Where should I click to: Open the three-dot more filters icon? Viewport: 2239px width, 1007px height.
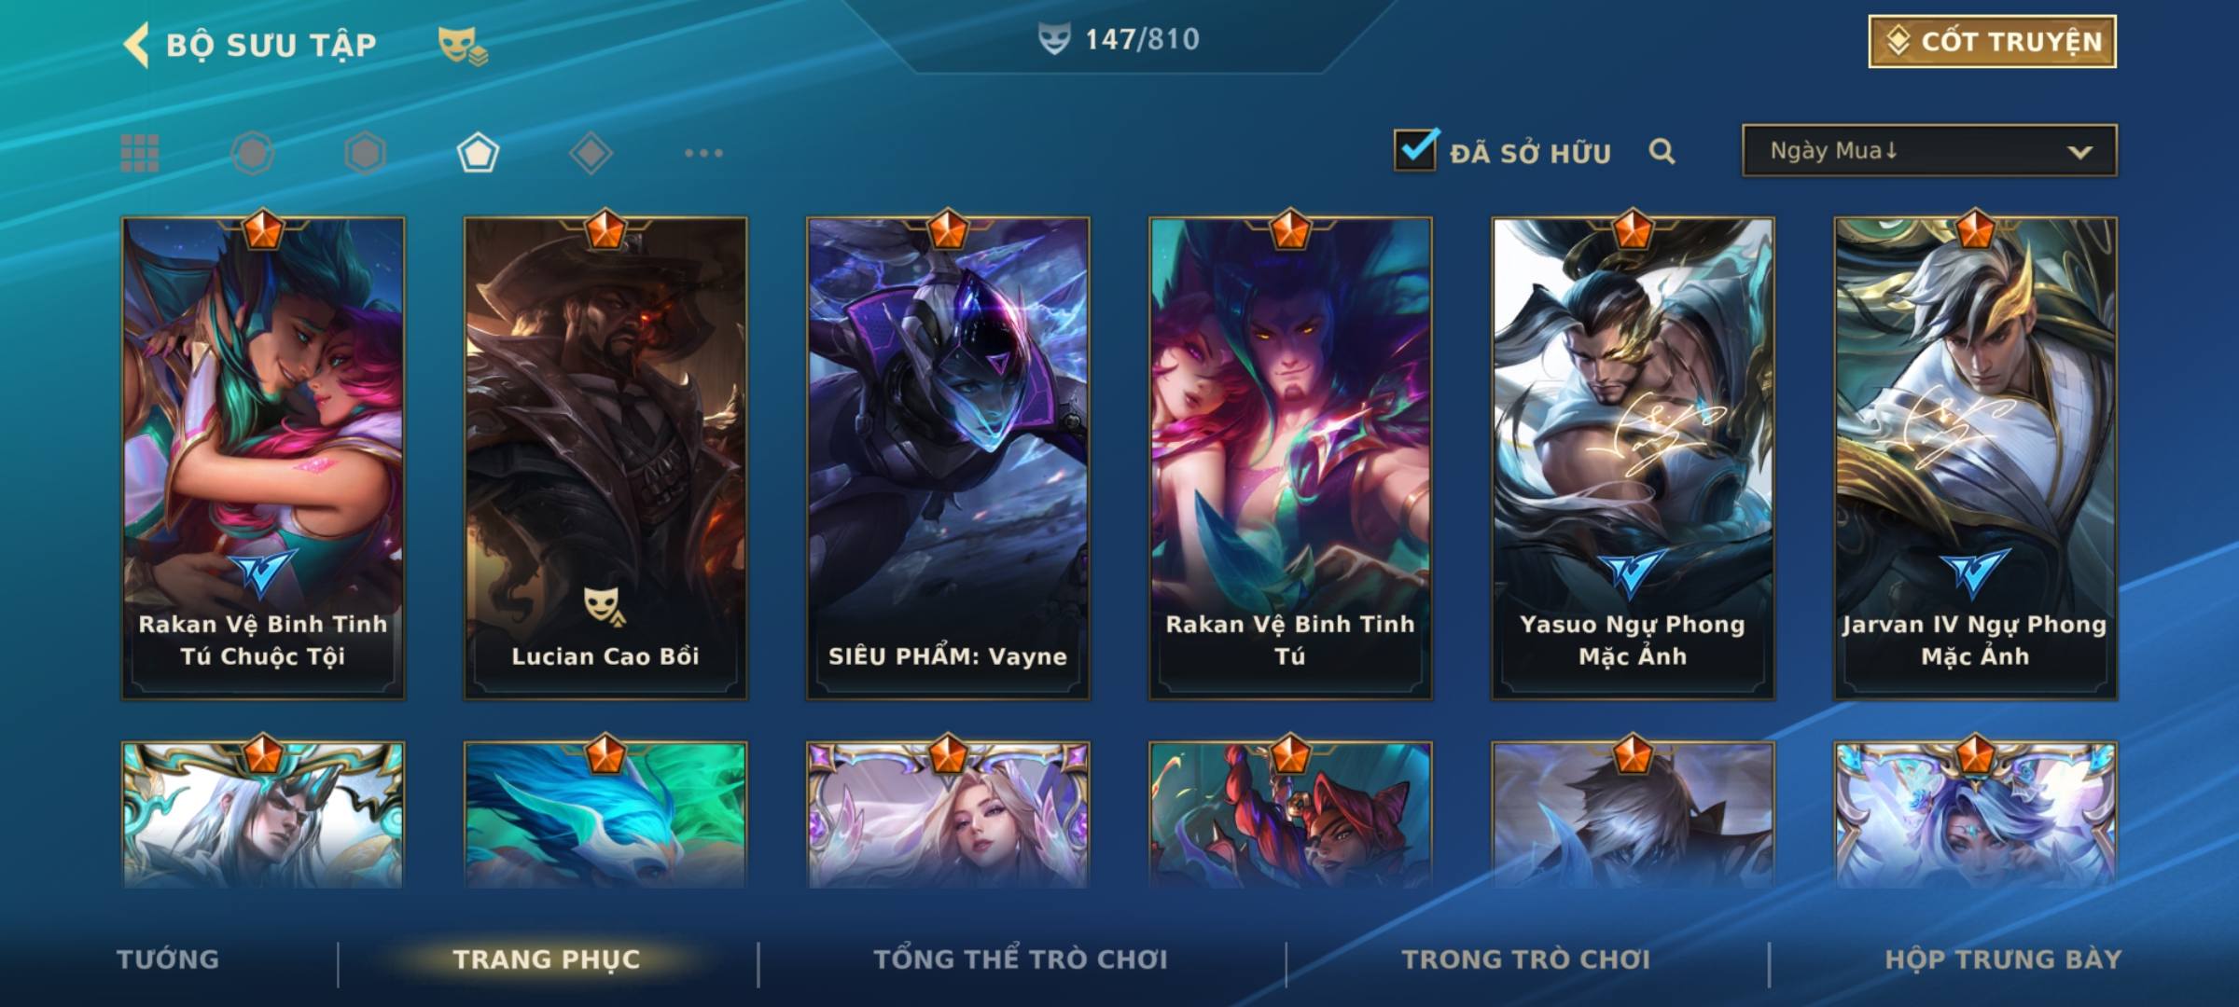point(703,153)
